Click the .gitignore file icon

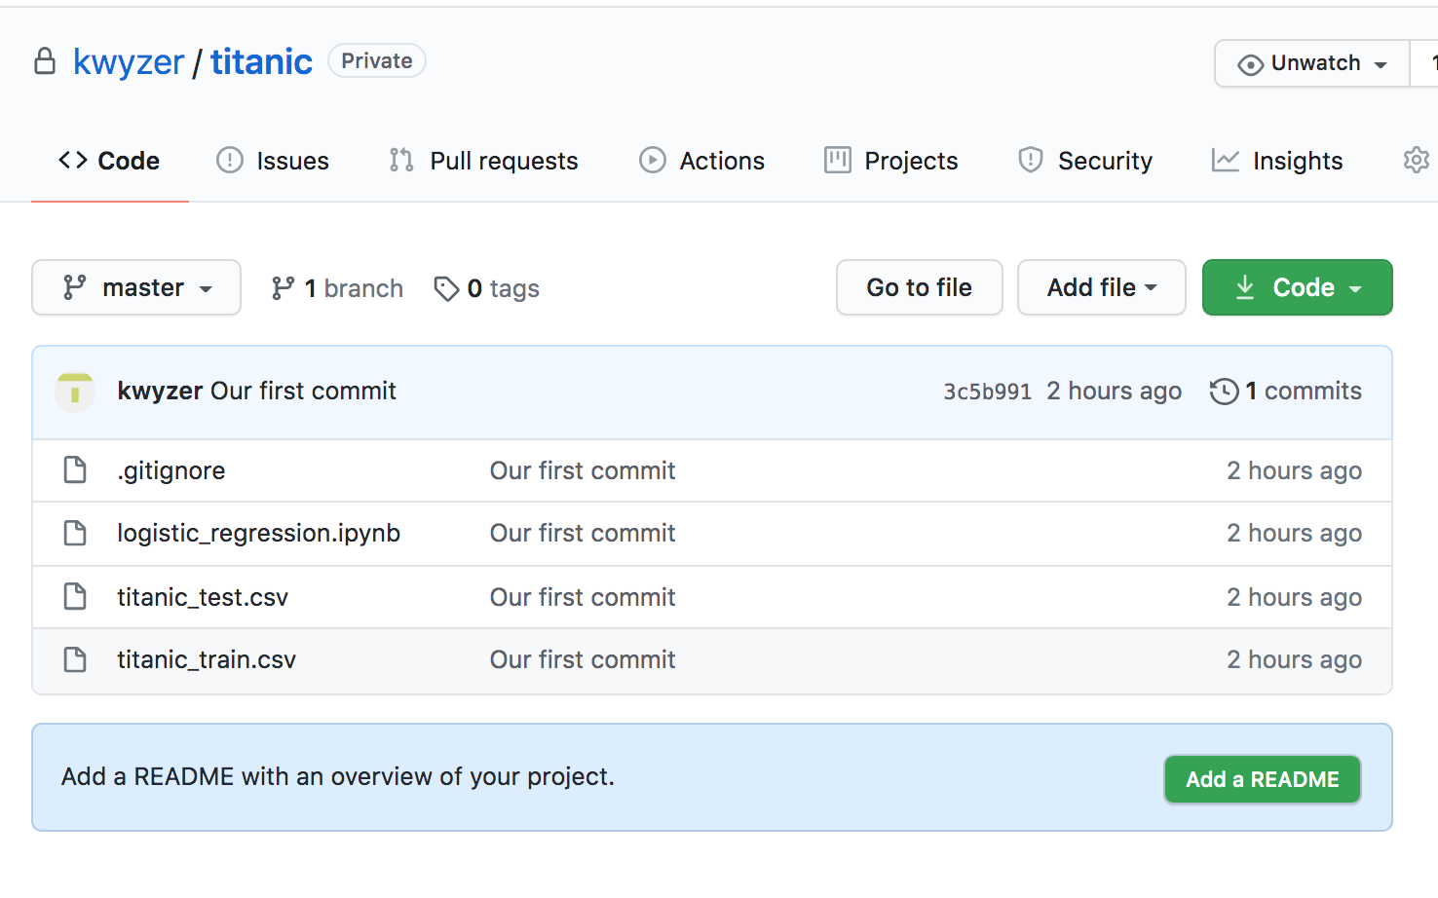[75, 470]
